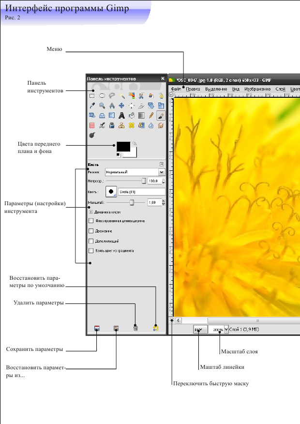Select the Fuzzy Select magic wand tool
300x424 pixels.
[x=122, y=95]
